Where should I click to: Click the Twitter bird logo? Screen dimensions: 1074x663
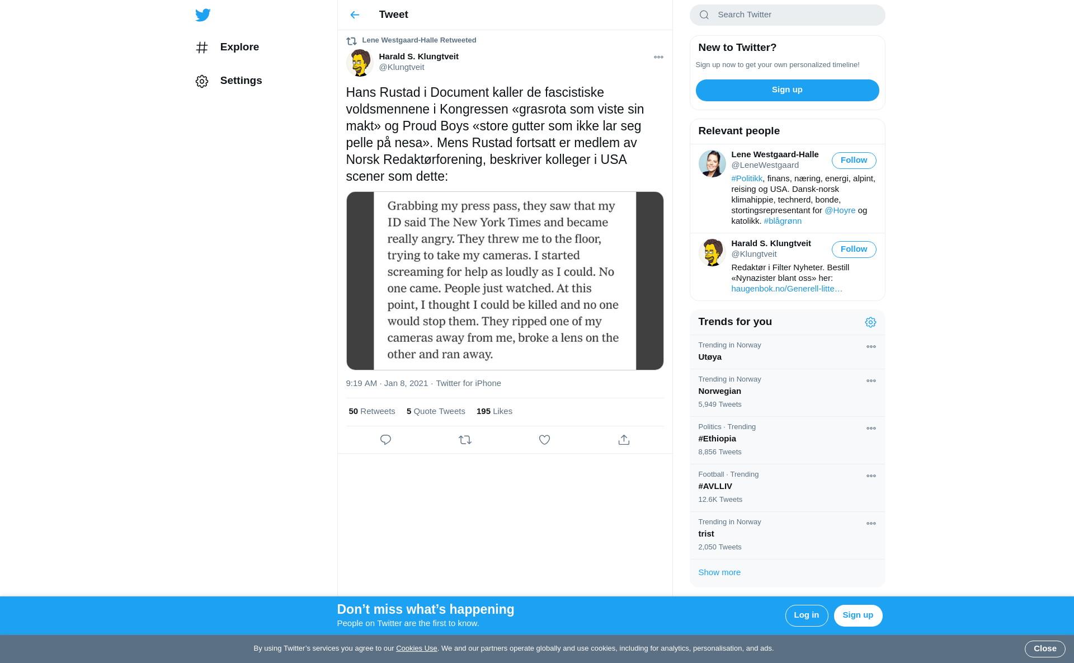203,15
